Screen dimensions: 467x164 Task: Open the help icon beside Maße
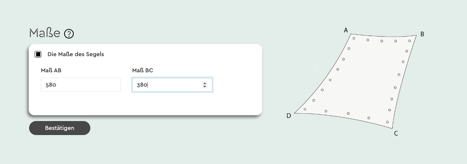coord(69,34)
